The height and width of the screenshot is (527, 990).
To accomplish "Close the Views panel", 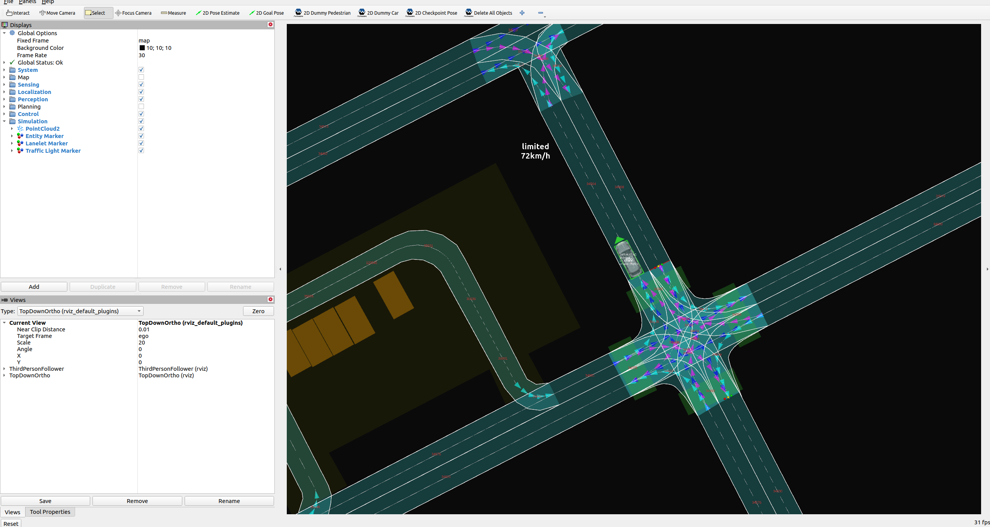I will coord(271,300).
